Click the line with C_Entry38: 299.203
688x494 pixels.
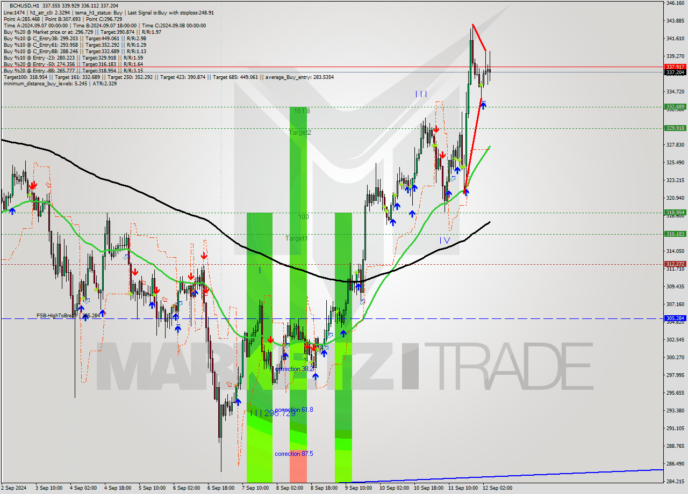pos(75,38)
